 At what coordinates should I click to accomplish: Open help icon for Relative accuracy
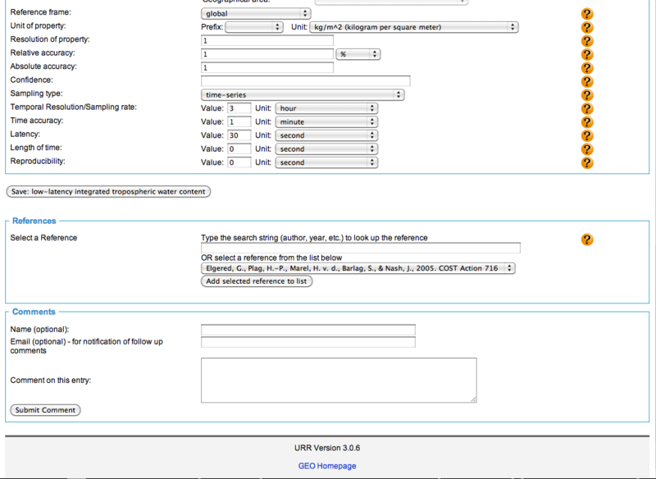pyautogui.click(x=587, y=54)
